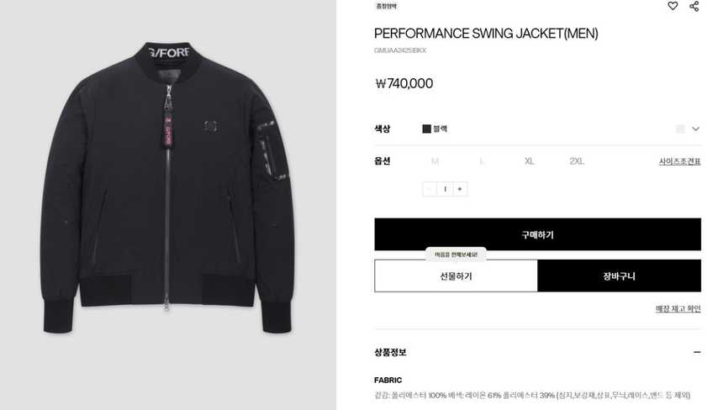Check store stock via 매장 재고 확인
The image size is (723, 410).
pyautogui.click(x=678, y=308)
